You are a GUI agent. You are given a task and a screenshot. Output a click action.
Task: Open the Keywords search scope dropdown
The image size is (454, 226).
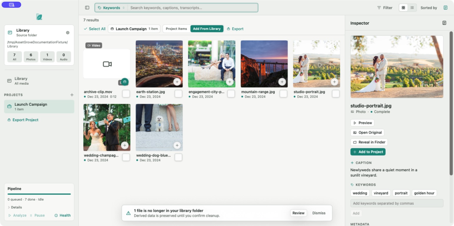tap(111, 8)
